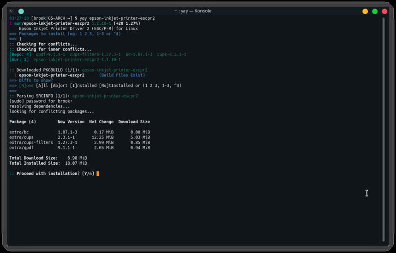This screenshot has width=396, height=253.
Task: Click 'cups-2.3.1-1' in the Repo list
Action: point(172,54)
